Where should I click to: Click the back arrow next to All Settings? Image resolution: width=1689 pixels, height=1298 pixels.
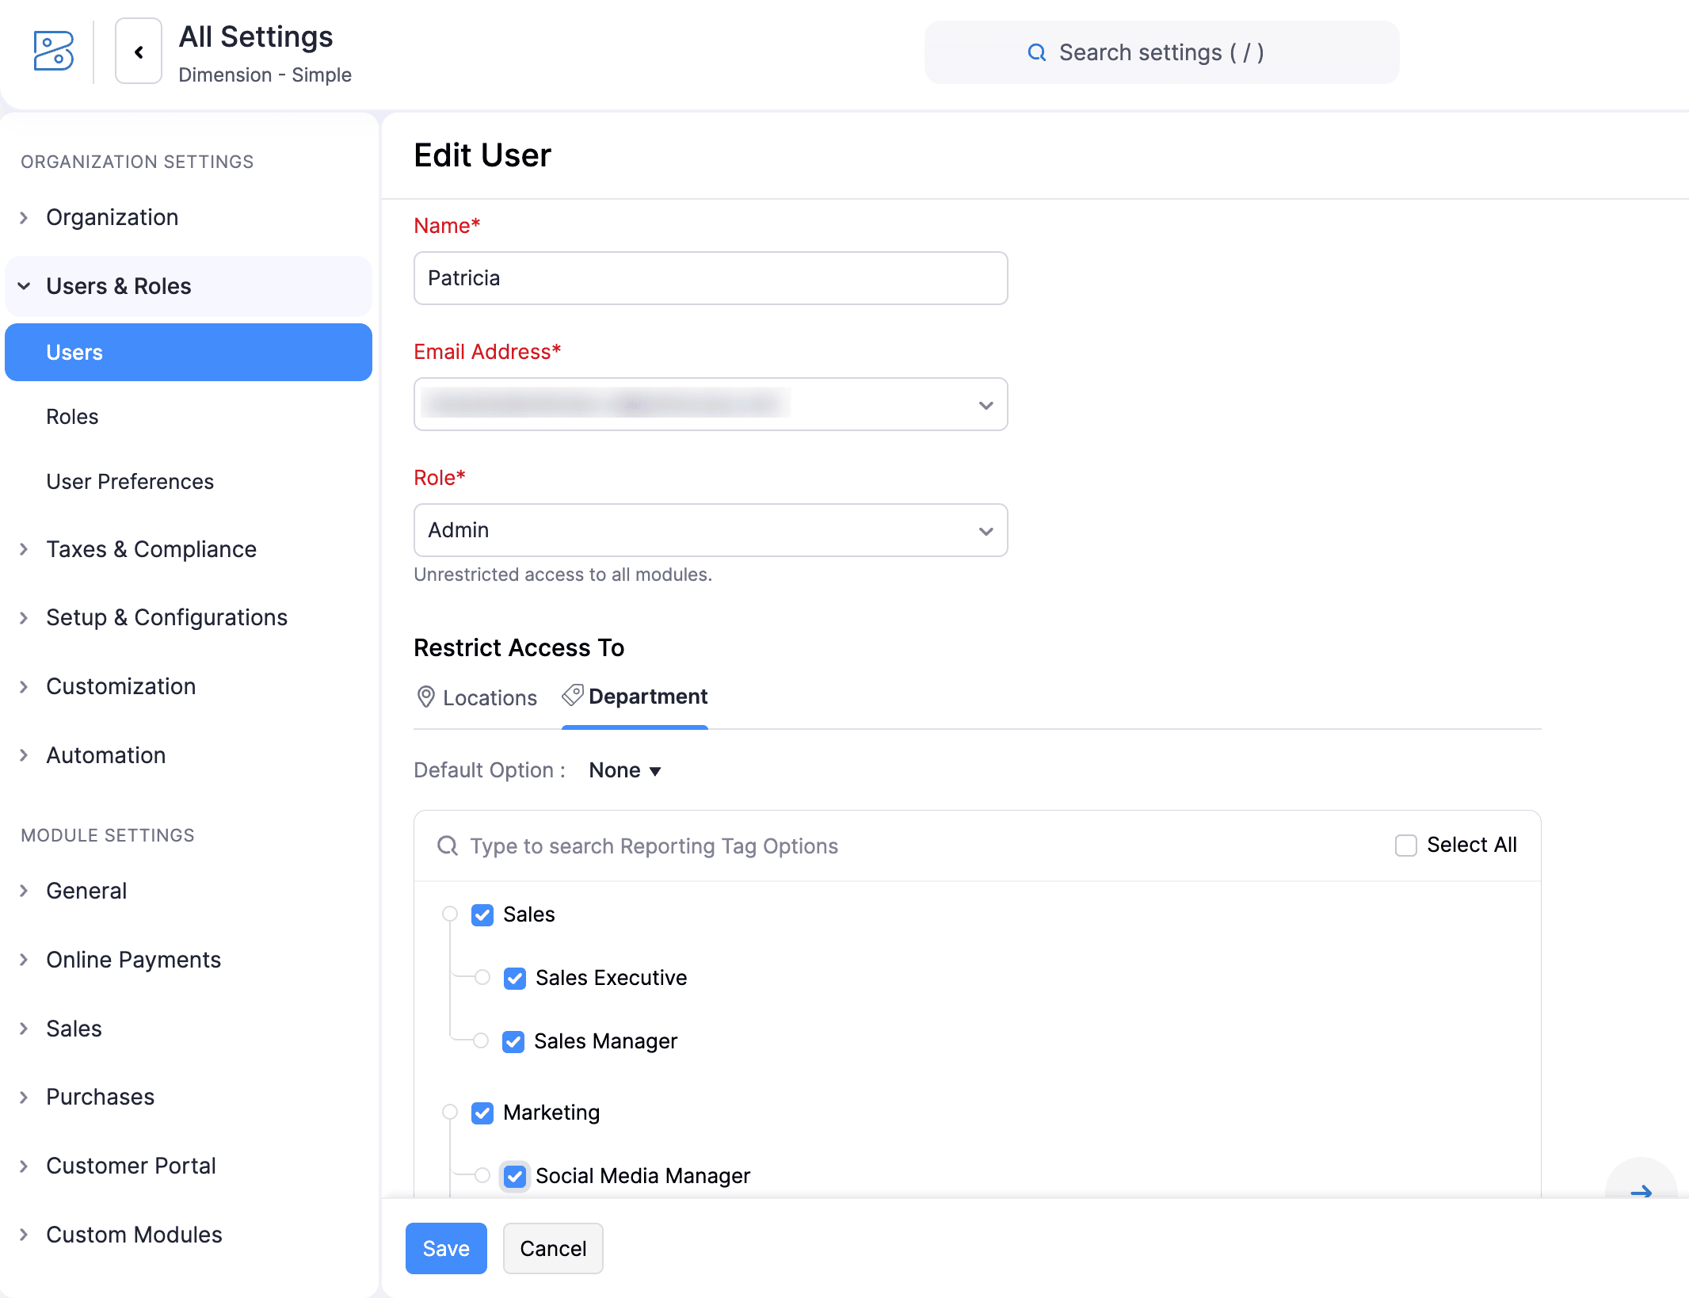(138, 52)
